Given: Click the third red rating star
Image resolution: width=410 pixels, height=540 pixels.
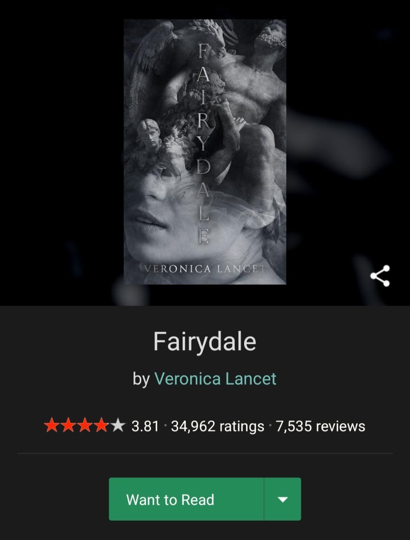Looking at the screenshot, I should click(x=84, y=426).
